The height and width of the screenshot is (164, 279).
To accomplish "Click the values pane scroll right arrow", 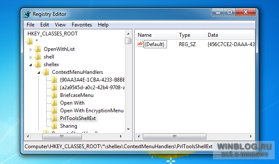I will pos(251,136).
